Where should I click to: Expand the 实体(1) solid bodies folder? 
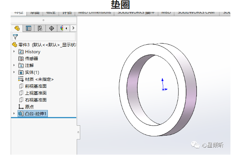14,72
